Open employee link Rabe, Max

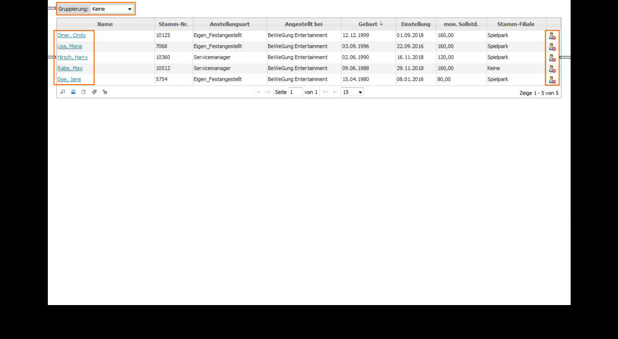coord(70,68)
